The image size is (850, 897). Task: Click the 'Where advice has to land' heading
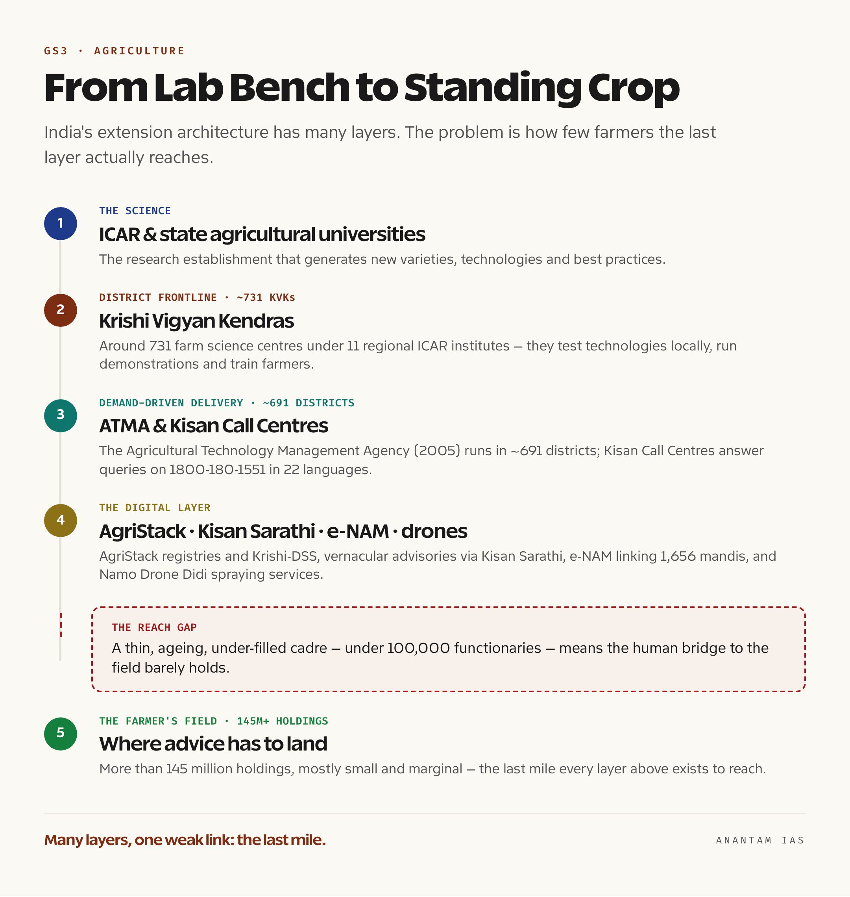coord(213,744)
